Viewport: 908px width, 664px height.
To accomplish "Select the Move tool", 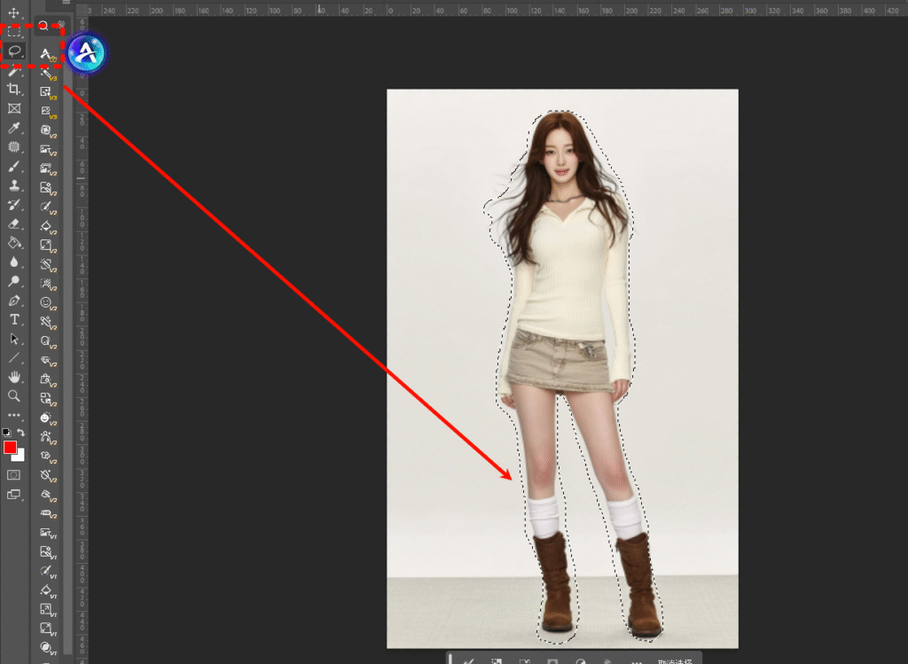I will (14, 13).
